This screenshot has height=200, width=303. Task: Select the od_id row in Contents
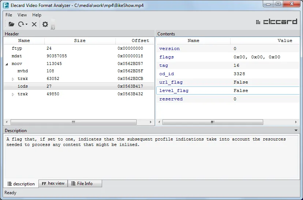click(167, 74)
